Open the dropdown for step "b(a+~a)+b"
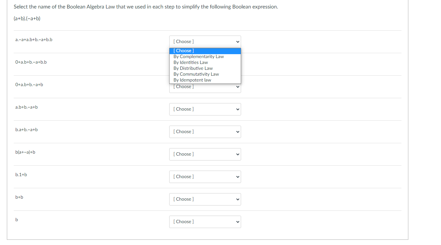The image size is (441, 245). 205,154
